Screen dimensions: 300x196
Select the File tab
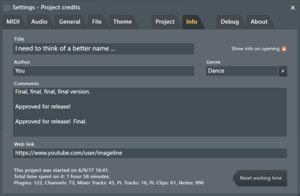tap(97, 22)
